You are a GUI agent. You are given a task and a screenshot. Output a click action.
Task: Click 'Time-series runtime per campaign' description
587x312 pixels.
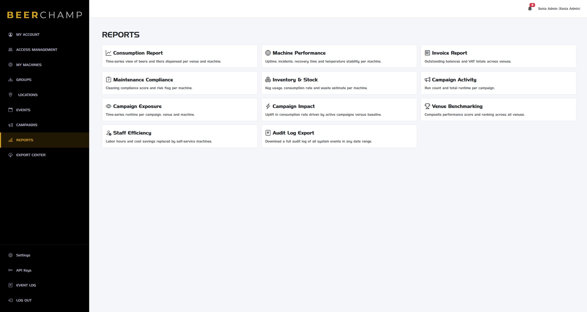[150, 114]
